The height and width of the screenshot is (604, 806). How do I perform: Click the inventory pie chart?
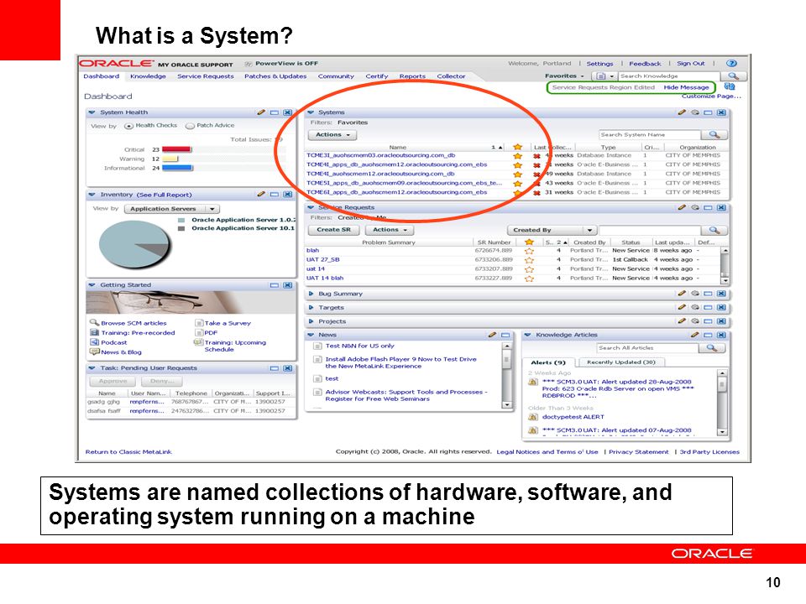(134, 244)
